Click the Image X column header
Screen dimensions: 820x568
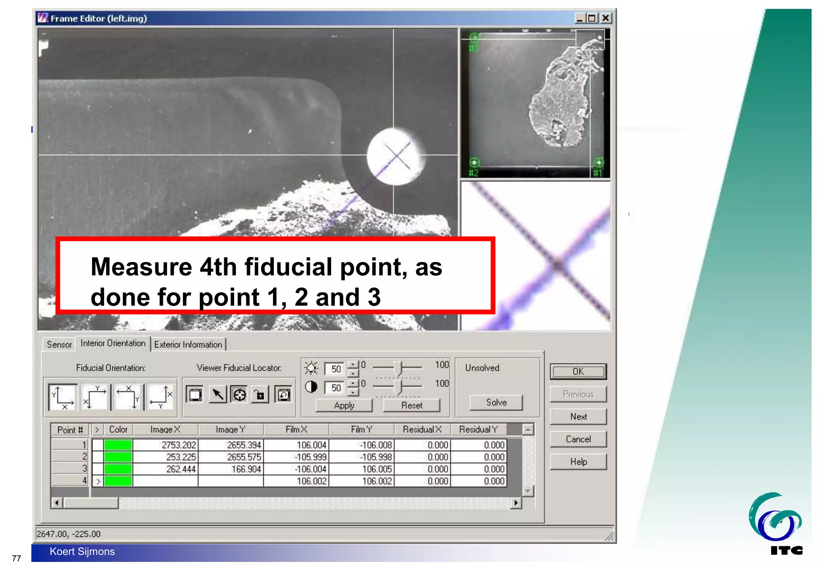[x=165, y=429]
